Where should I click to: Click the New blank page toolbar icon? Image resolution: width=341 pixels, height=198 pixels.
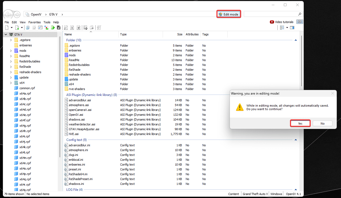point(7,28)
